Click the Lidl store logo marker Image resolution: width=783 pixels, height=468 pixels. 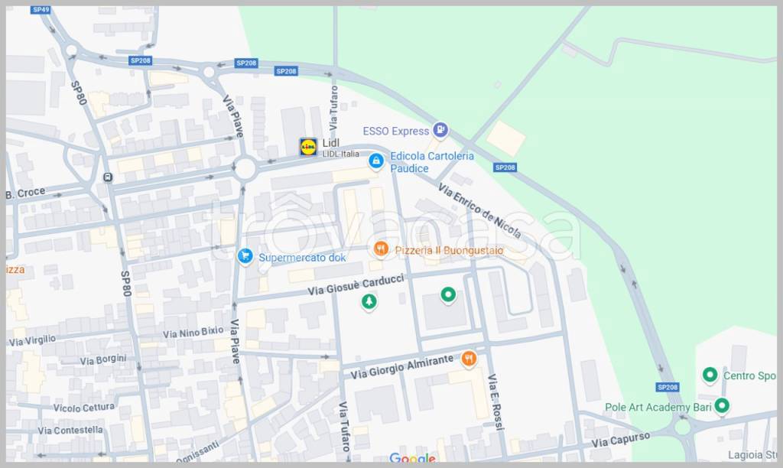click(x=308, y=147)
